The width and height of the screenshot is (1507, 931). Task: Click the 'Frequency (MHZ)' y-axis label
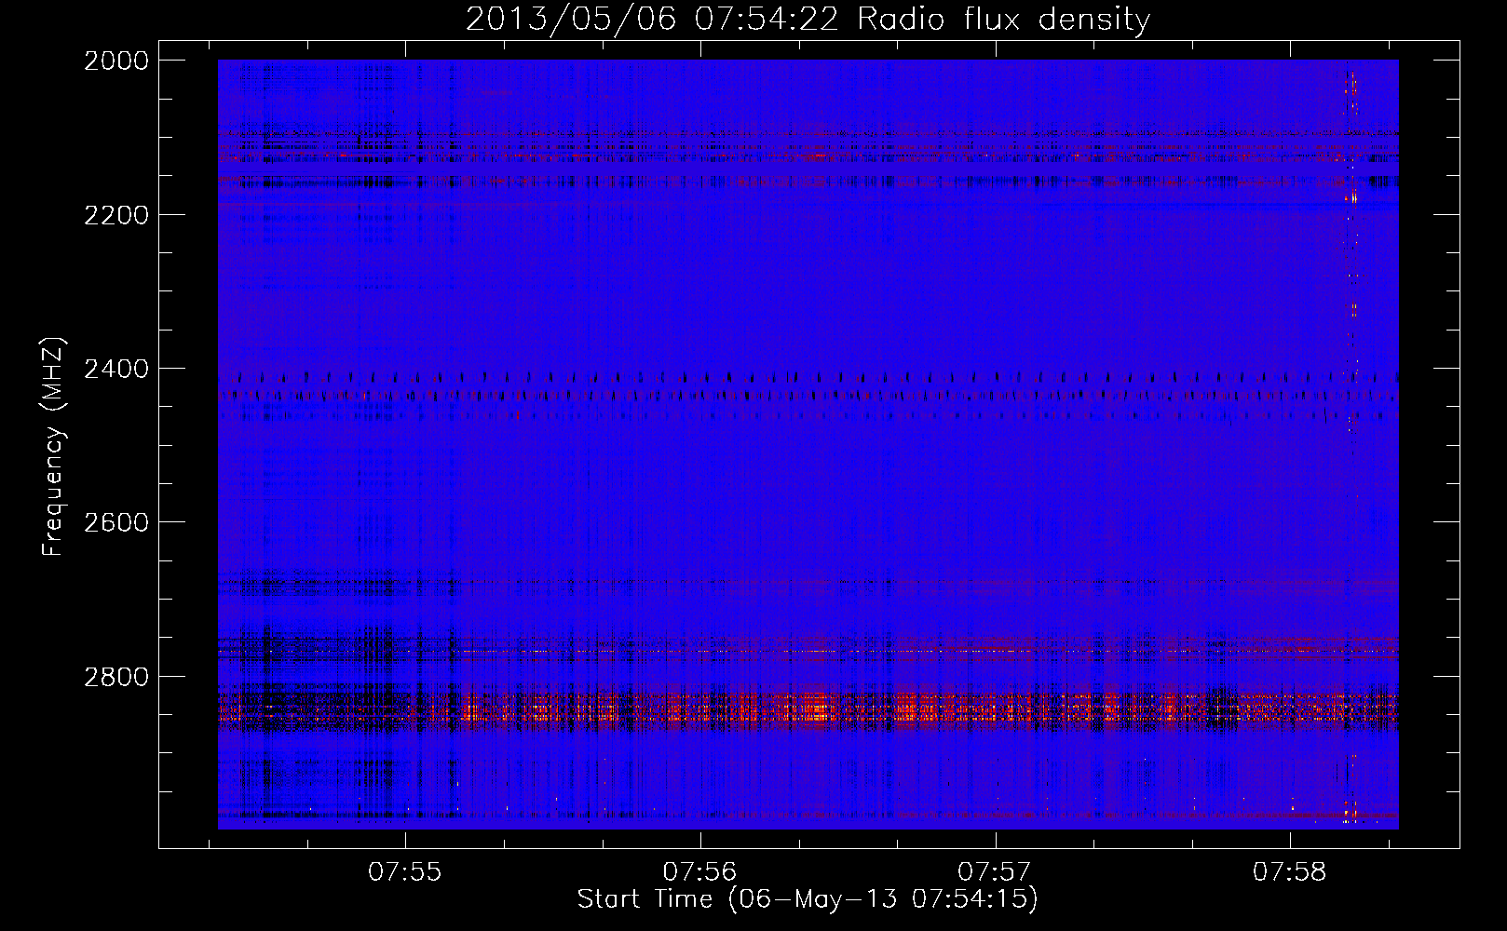point(54,447)
